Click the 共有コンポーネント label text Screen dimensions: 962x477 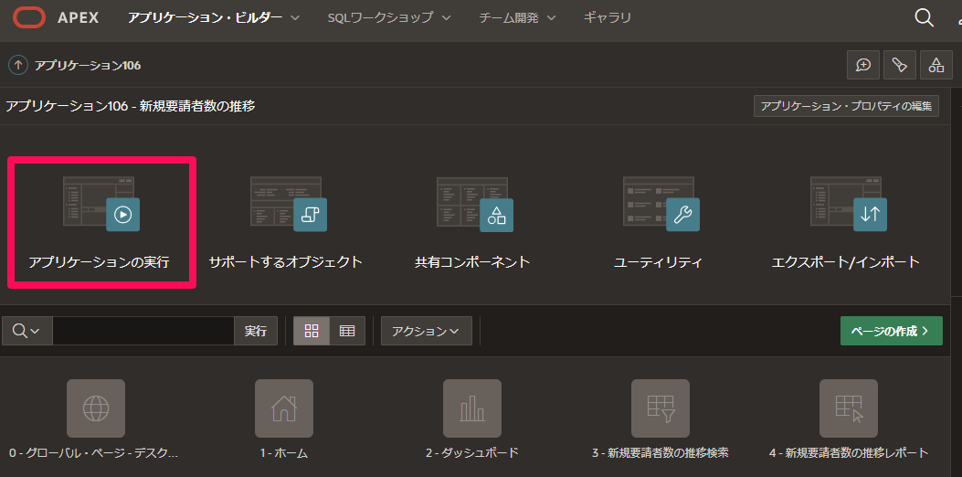[x=472, y=262]
